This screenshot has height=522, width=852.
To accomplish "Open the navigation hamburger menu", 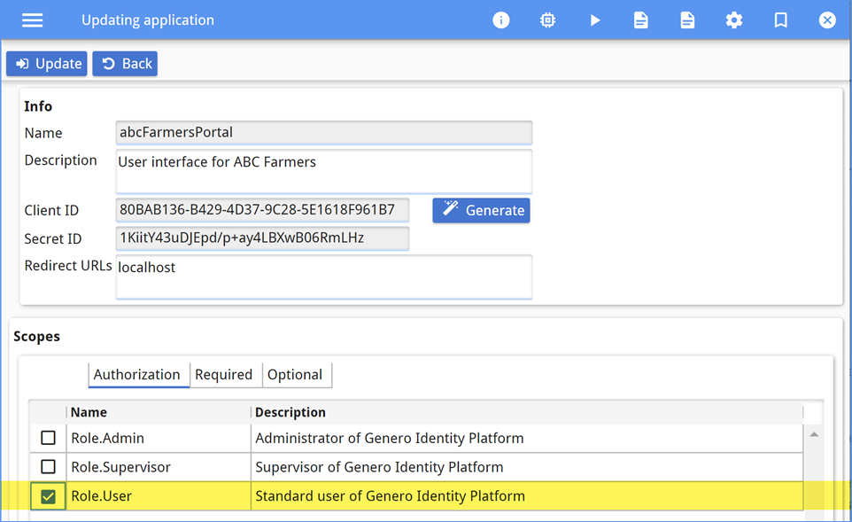I will [32, 19].
